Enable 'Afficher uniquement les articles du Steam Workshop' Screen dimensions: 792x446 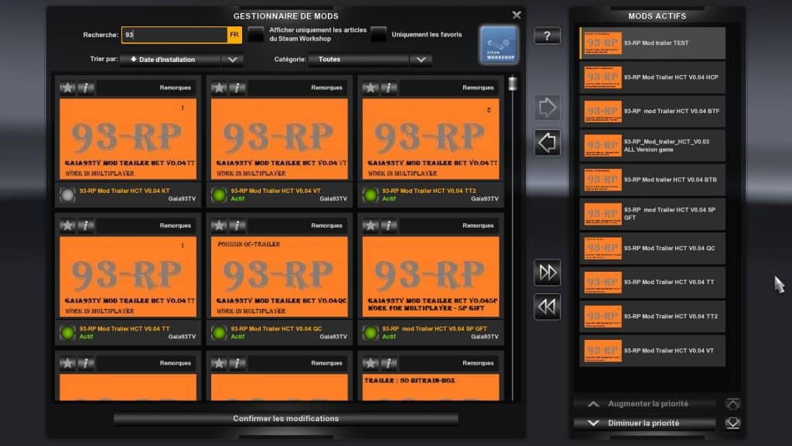tap(255, 34)
